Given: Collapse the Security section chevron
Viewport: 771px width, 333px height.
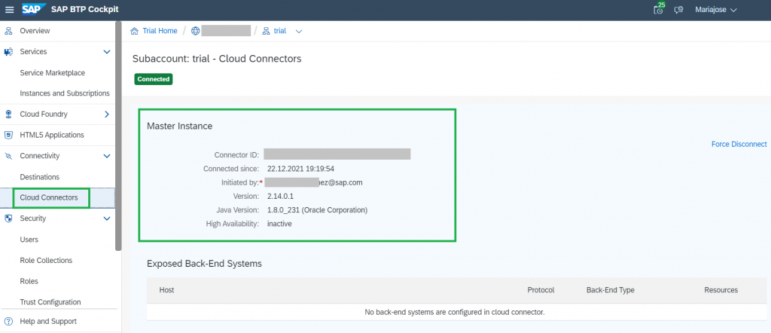Looking at the screenshot, I should pos(107,218).
